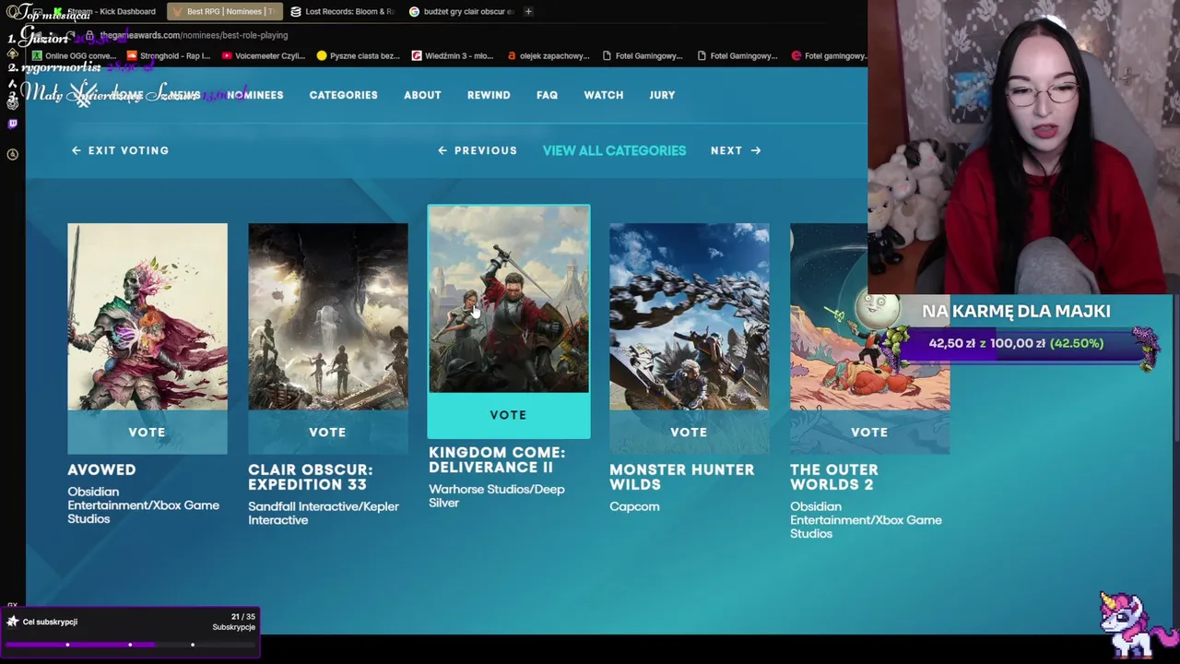Vote for Clair Obscur: Expedition 33
The height and width of the screenshot is (664, 1180).
pos(327,432)
